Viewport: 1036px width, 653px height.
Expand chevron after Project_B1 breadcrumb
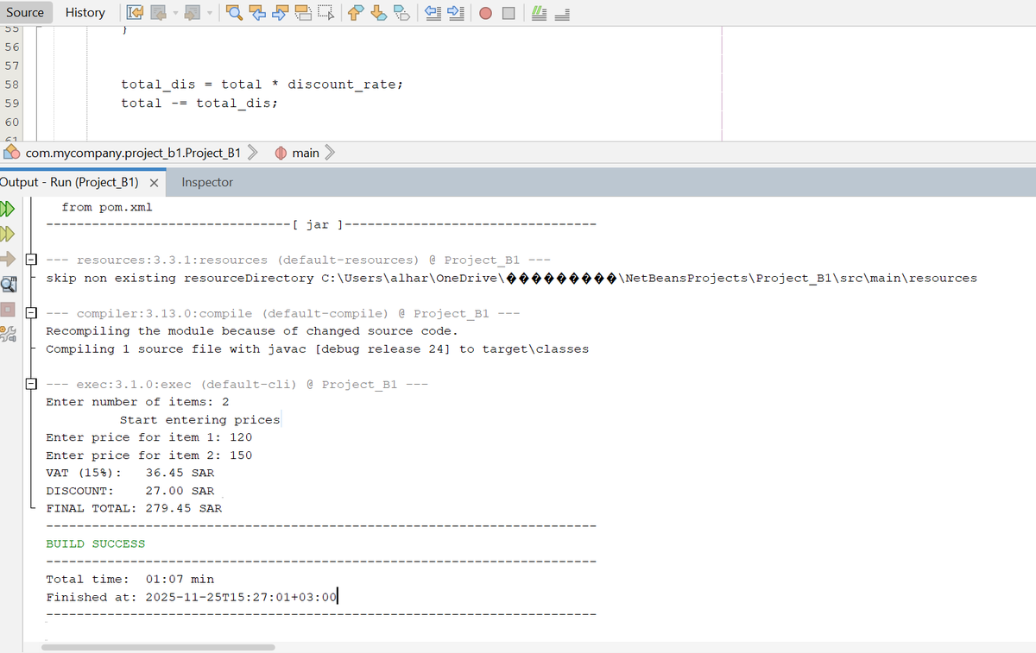(x=253, y=153)
